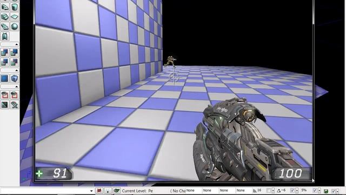346x195 pixels.
Task: Click the enemy bot in the viewport
Action: tap(170, 61)
